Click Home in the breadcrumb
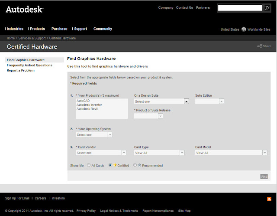The image size is (277, 216). (11, 38)
